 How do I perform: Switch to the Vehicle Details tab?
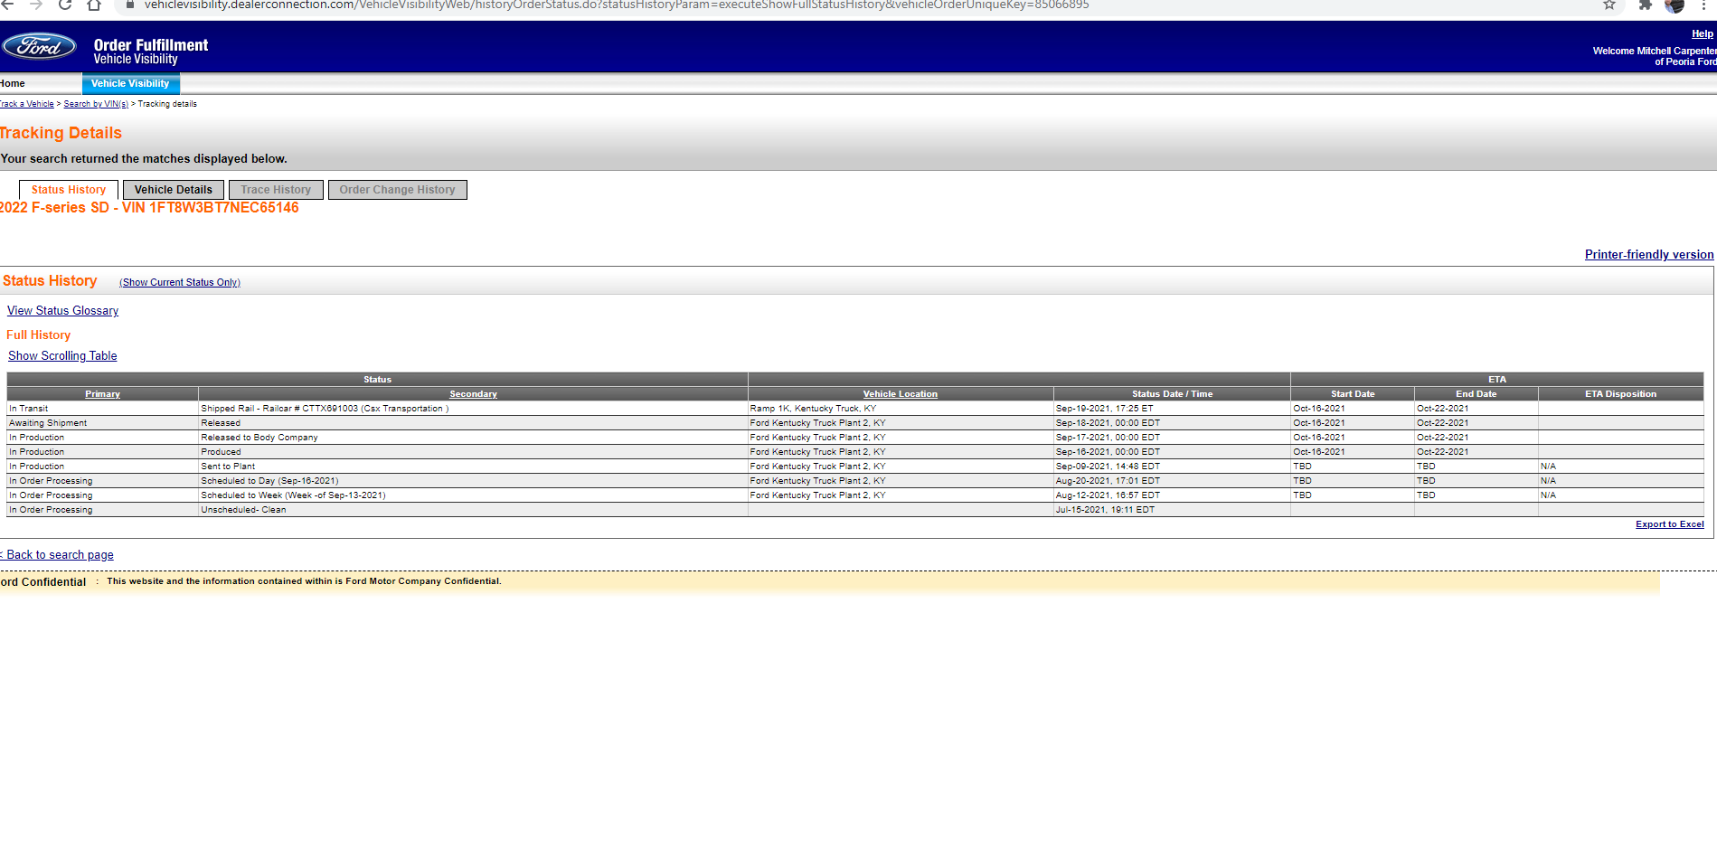point(173,189)
